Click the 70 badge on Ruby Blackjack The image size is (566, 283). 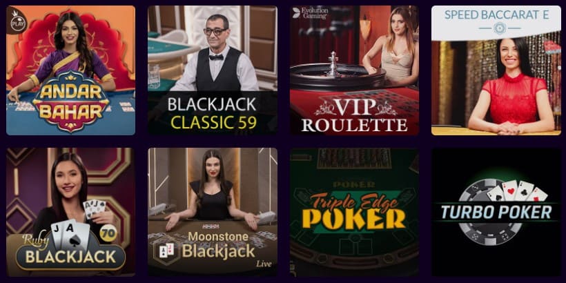(108, 233)
